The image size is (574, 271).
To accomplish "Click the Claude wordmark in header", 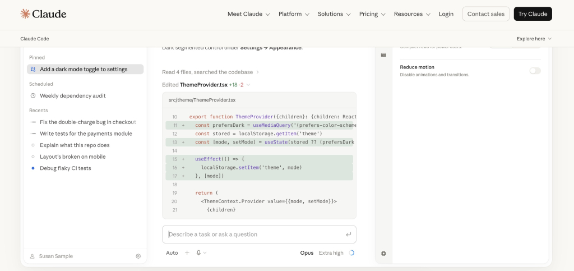I will [x=49, y=14].
